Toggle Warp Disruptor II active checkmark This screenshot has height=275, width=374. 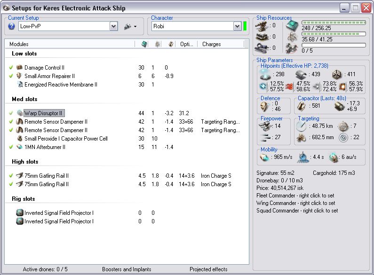coord(11,113)
